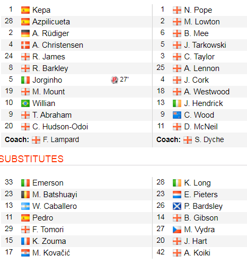Click the New Zealand flag beside C. Wood
Image resolution: width=247 pixels, height=264 pixels.
click(x=177, y=115)
